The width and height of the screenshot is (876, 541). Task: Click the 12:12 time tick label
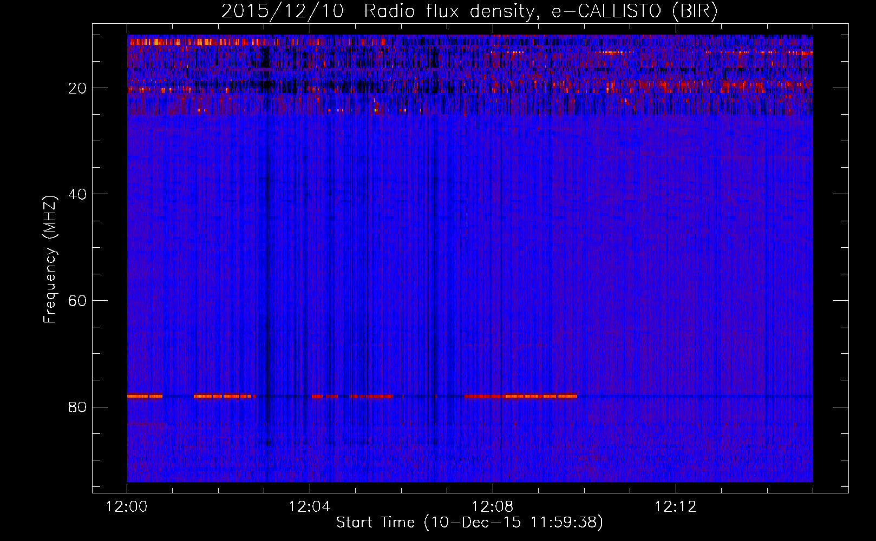pos(675,507)
